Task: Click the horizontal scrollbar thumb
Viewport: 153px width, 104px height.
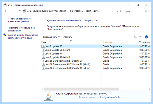Action: [x=81, y=89]
